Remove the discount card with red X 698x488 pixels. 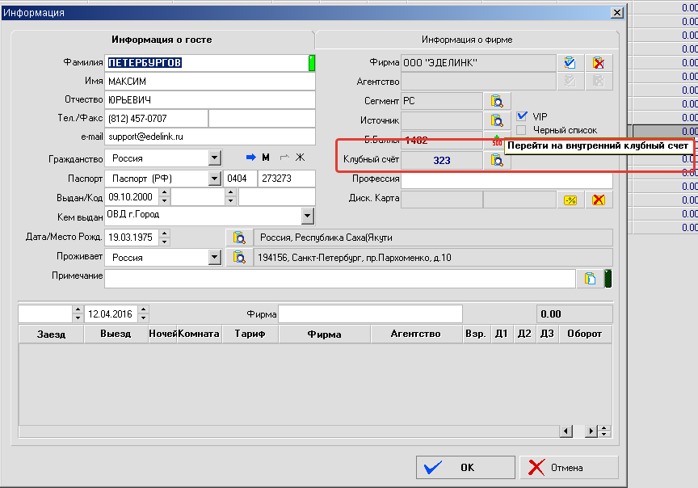tap(599, 200)
